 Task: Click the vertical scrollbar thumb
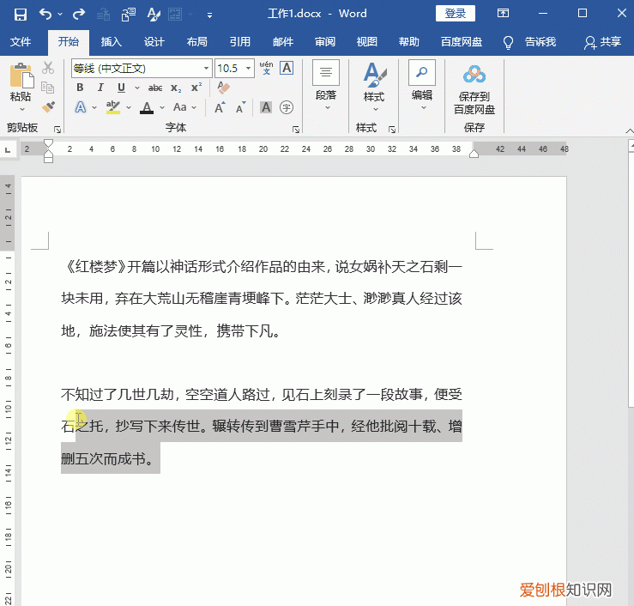click(x=631, y=279)
